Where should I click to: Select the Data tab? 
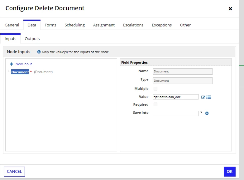(x=32, y=25)
